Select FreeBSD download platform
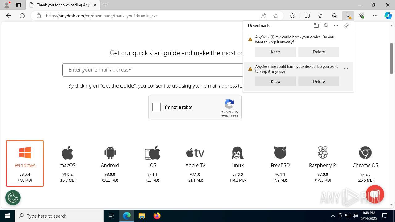Screen dimensions: 395x222 pos(280,163)
